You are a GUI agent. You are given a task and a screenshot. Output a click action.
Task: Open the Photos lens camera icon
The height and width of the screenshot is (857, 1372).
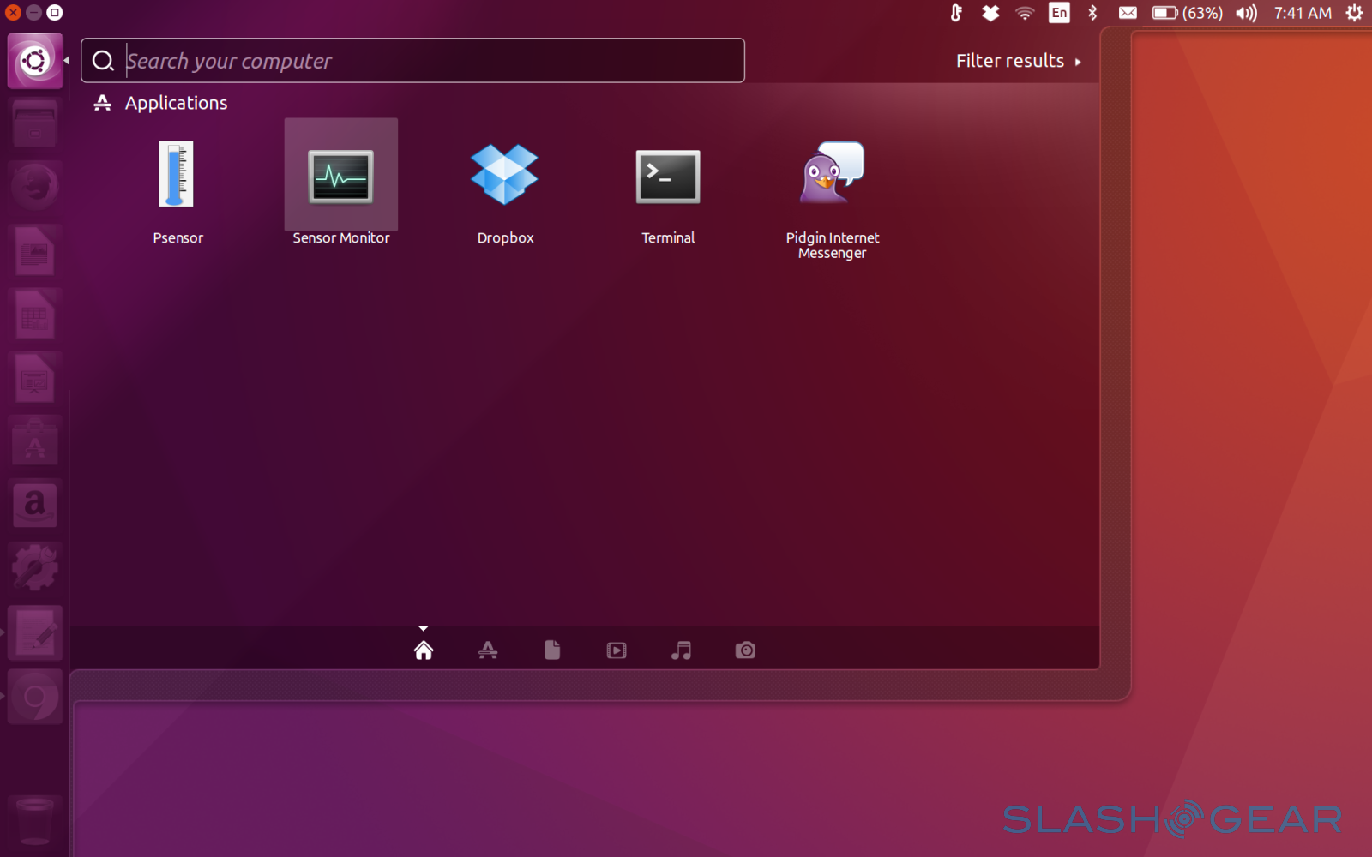(x=745, y=650)
